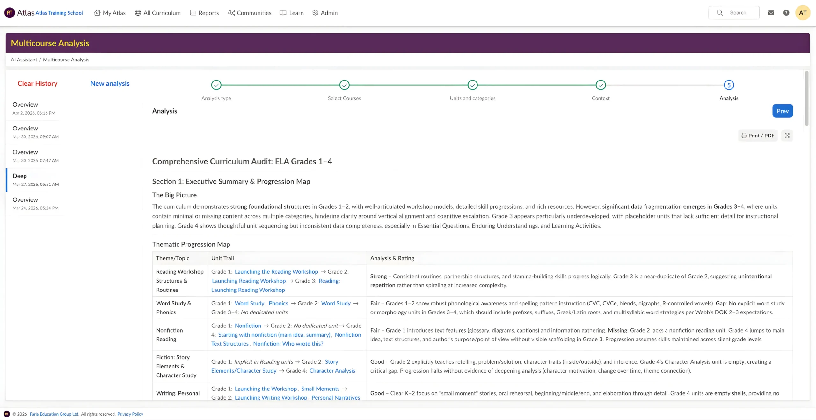Click the Prev button
This screenshot has width=816, height=420.
point(783,111)
